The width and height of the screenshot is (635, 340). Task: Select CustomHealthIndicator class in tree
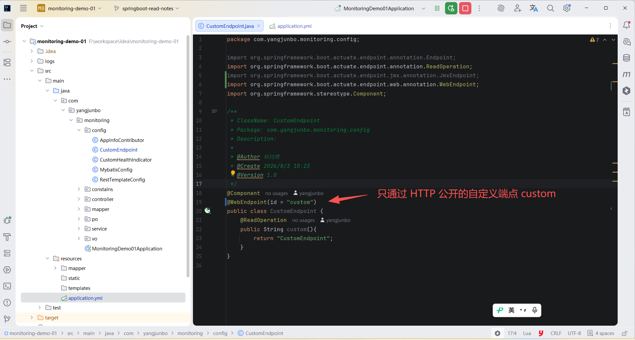pos(125,160)
